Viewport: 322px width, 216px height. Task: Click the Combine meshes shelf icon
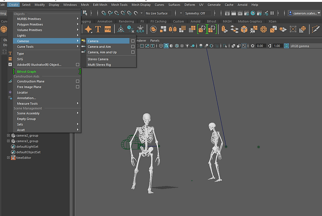pos(153,29)
